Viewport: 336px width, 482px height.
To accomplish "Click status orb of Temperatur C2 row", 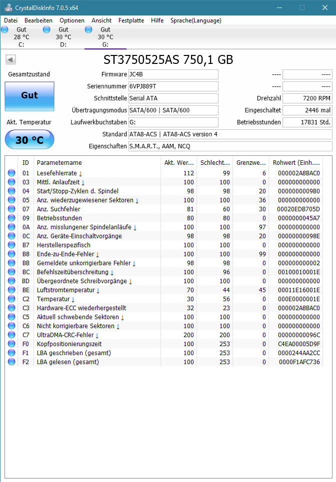I will pyautogui.click(x=11, y=299).
